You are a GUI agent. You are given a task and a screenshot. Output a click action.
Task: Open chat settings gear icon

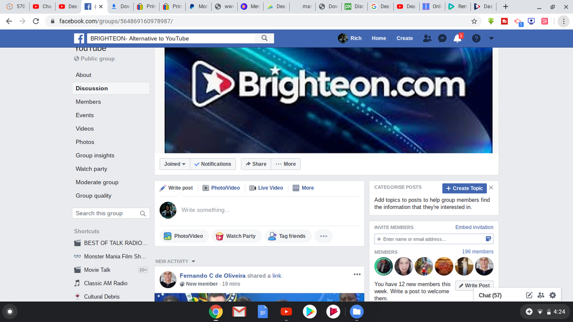[x=552, y=295]
